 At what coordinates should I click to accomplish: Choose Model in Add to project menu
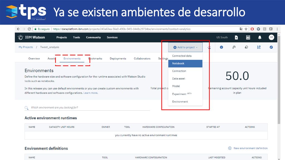click(185, 86)
